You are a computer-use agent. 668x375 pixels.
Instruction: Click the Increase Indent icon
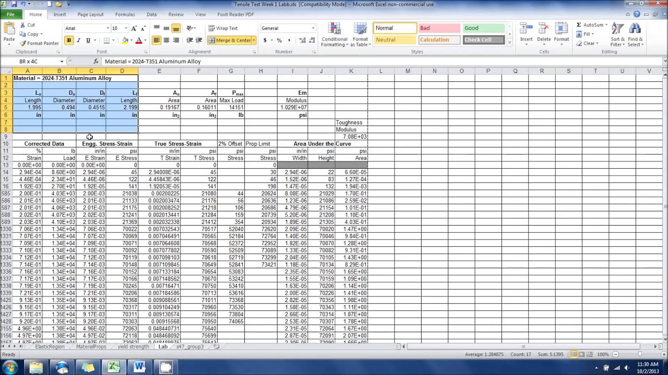coord(199,40)
